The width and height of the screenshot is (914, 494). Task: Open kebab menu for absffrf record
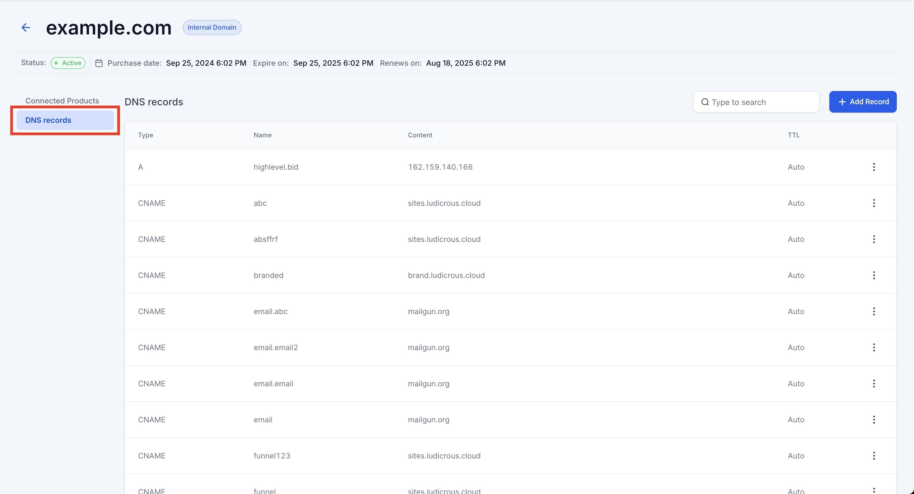coord(874,239)
